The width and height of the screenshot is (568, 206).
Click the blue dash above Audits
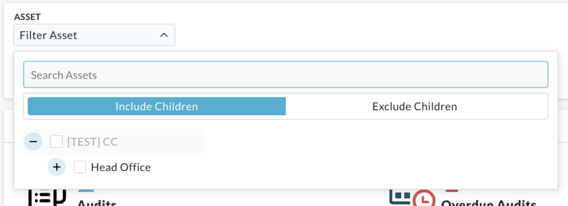tap(86, 190)
